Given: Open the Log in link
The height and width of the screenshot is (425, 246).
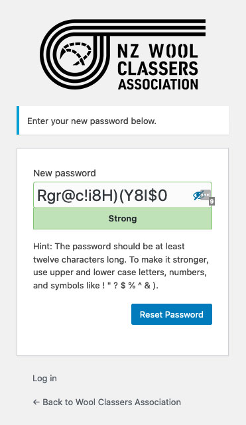Looking at the screenshot, I should point(44,379).
